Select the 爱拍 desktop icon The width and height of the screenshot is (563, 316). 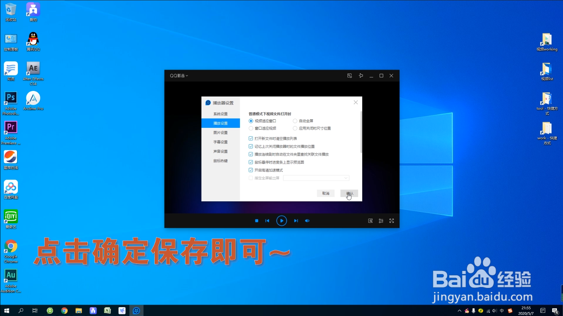tap(33, 12)
